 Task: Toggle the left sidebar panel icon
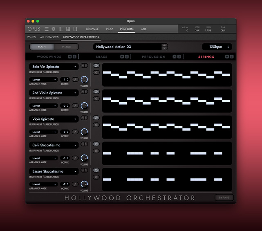coord(61,29)
